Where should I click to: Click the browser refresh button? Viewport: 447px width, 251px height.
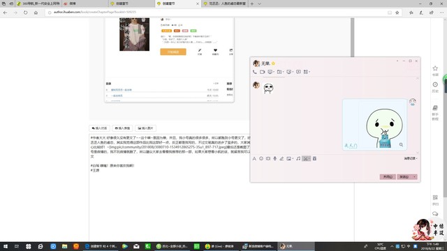(26, 13)
